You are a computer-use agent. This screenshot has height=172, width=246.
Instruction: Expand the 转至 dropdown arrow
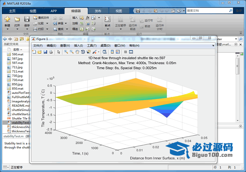pos(66,23)
